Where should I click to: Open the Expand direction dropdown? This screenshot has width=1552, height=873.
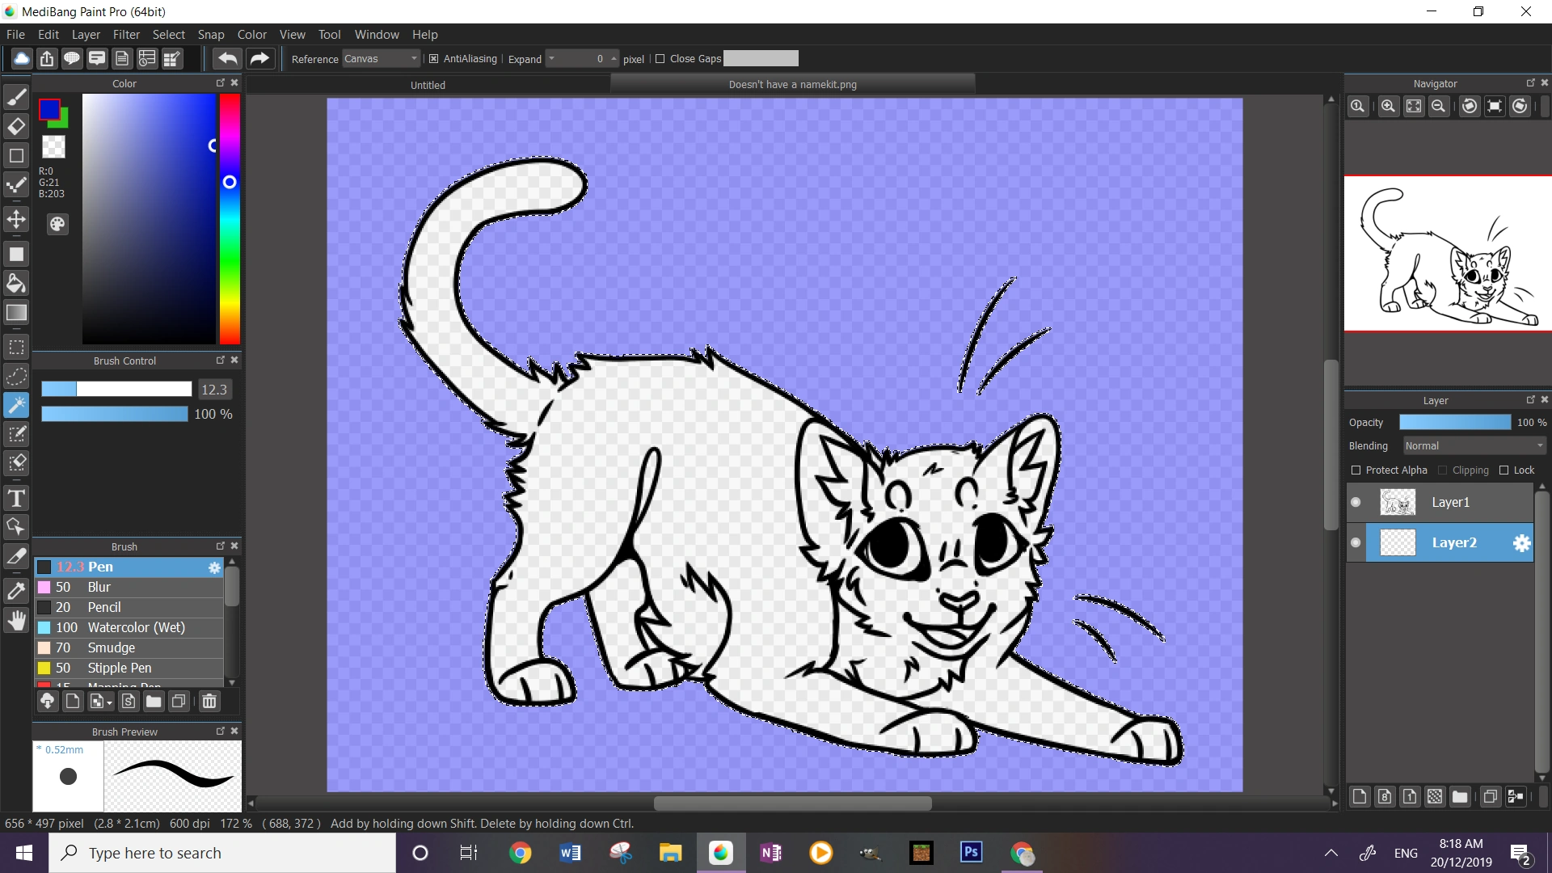pos(552,59)
